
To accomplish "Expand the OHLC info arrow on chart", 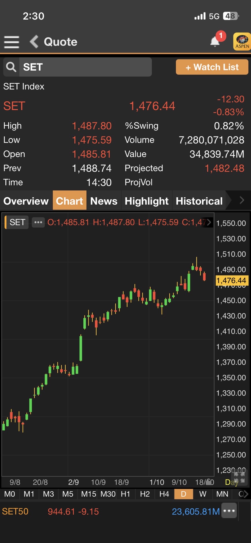I will coord(209,222).
